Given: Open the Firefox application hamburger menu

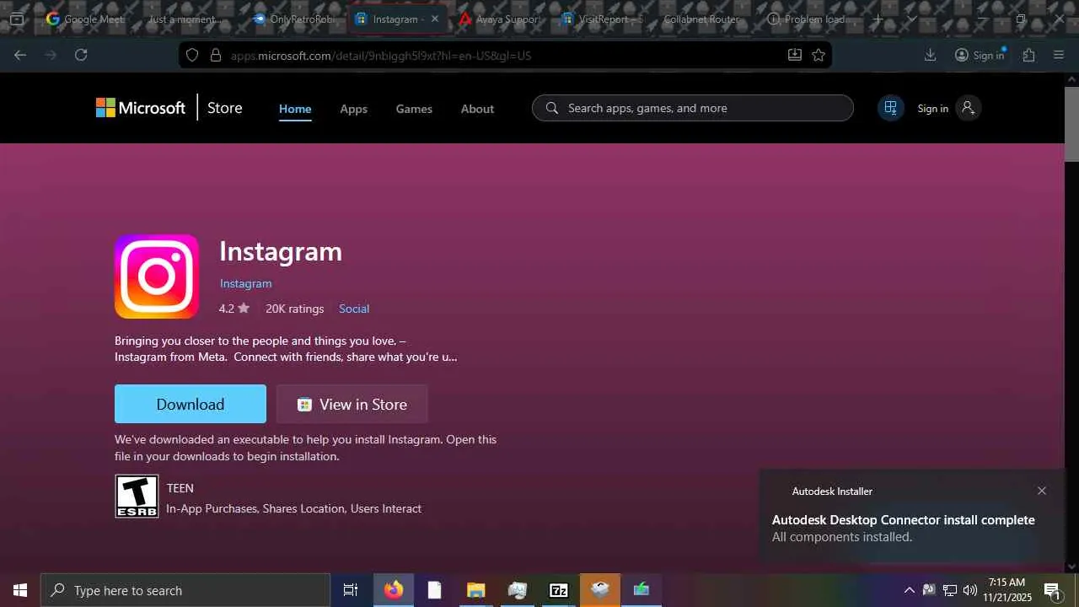Looking at the screenshot, I should [x=1059, y=55].
